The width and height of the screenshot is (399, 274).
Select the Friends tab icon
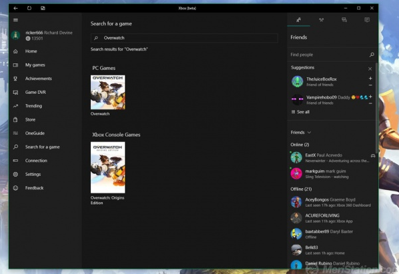tap(298, 20)
